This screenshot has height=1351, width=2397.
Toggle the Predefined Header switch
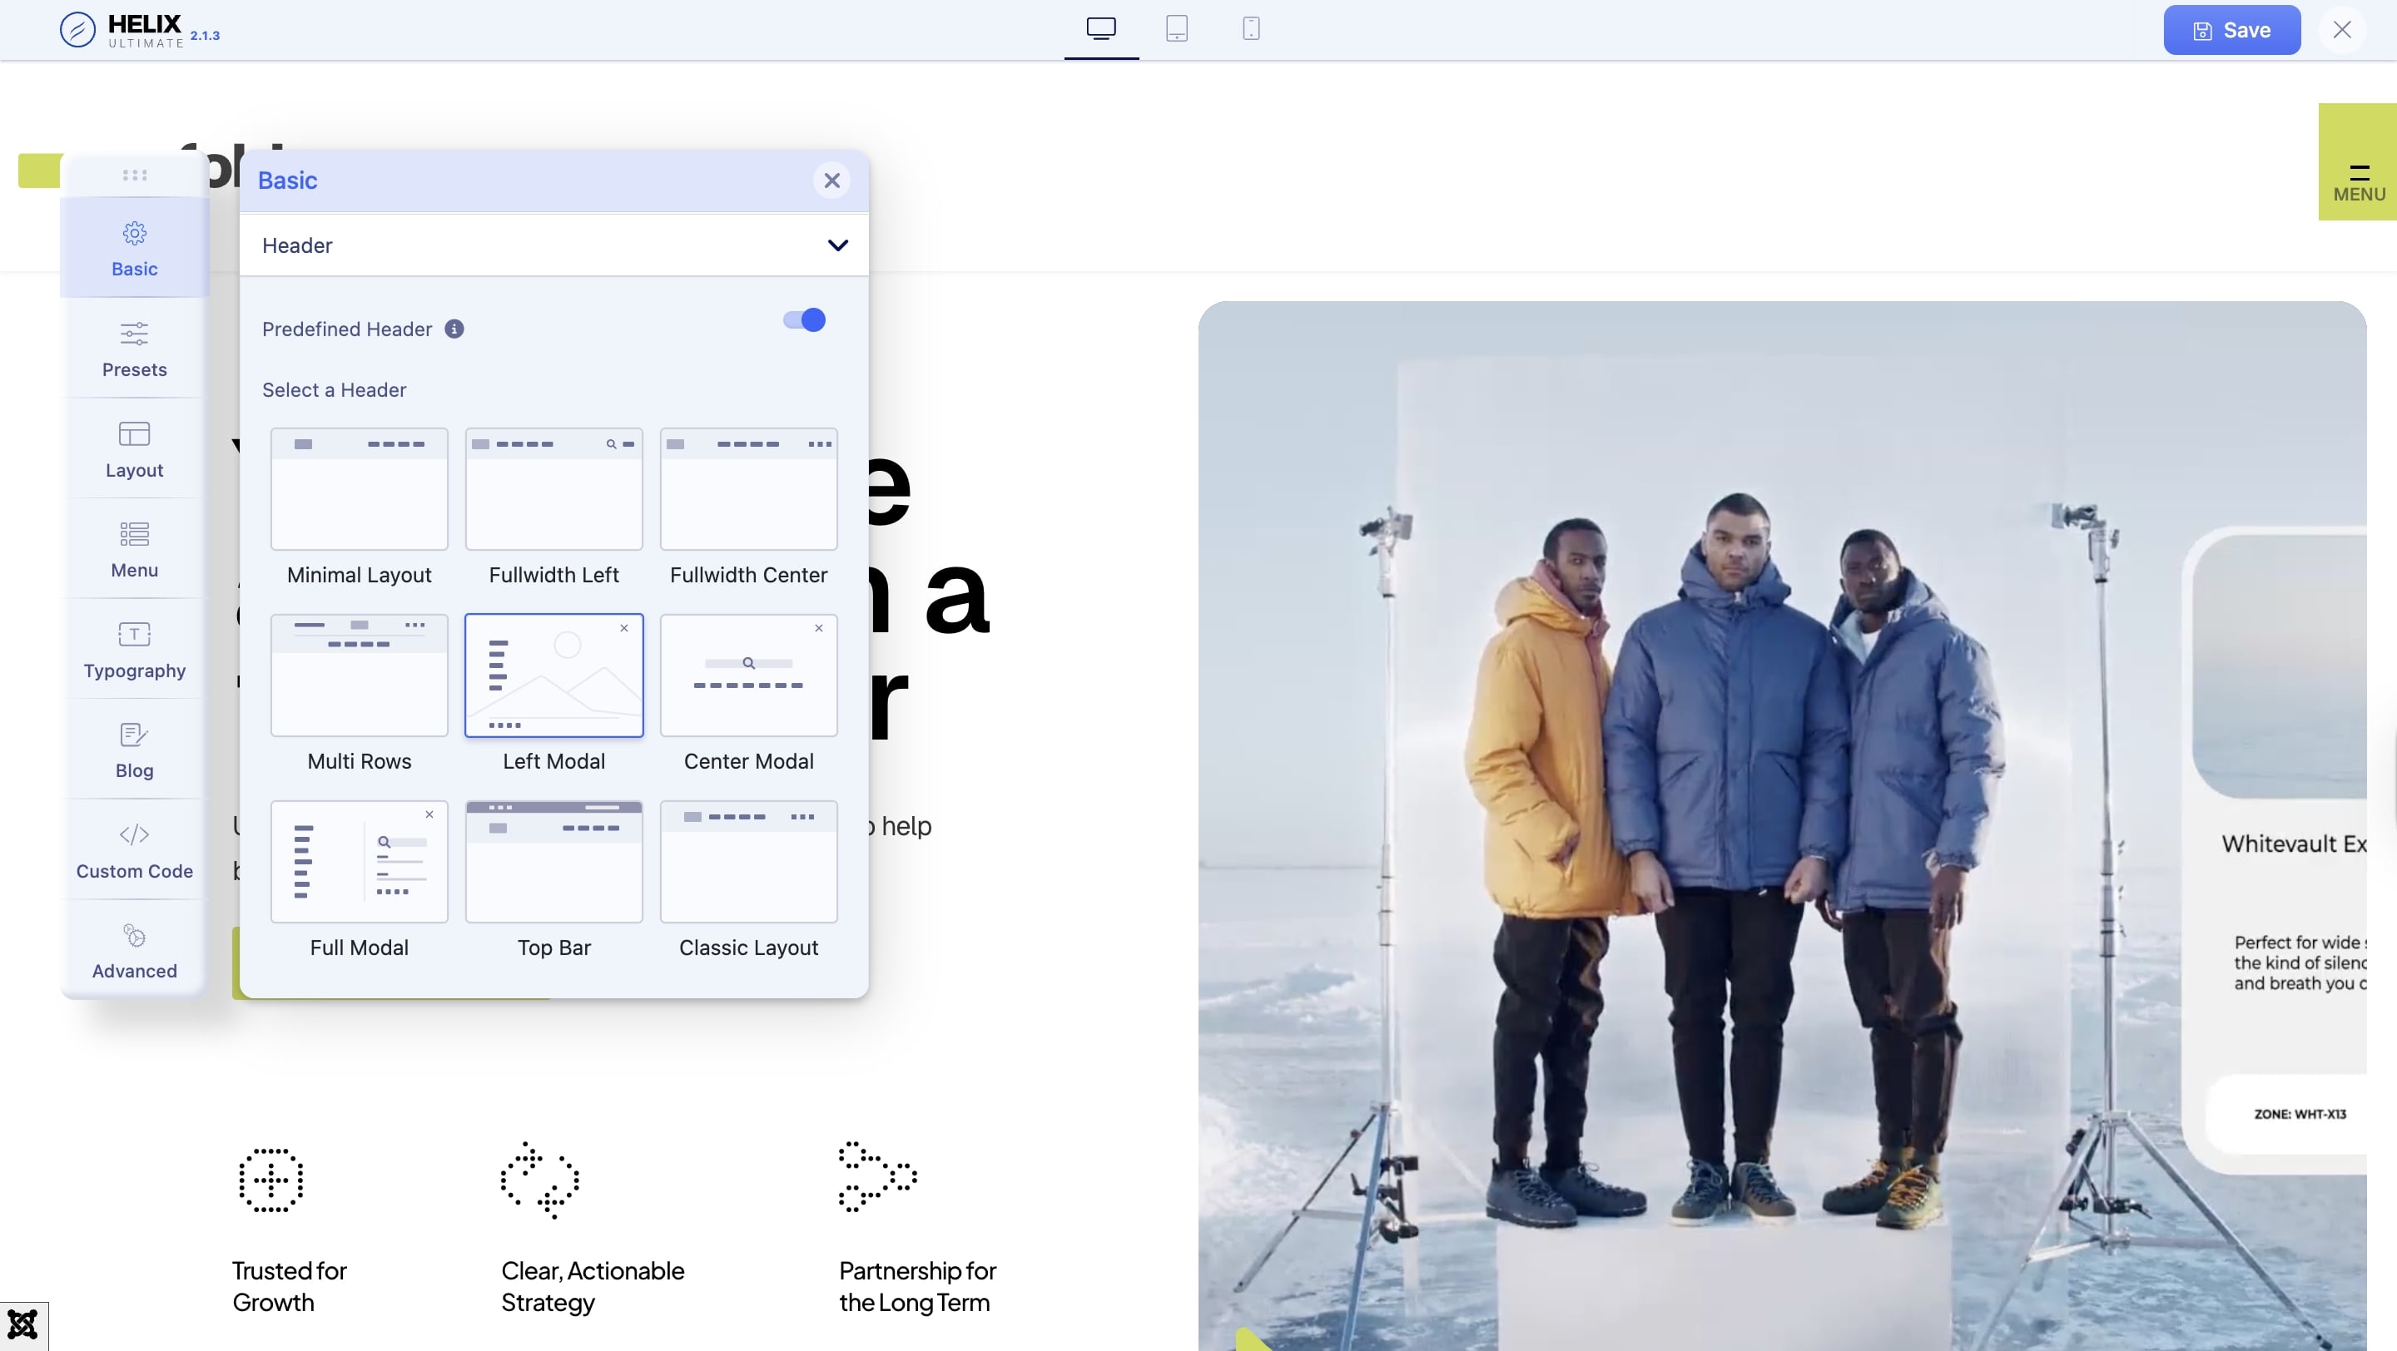804,321
